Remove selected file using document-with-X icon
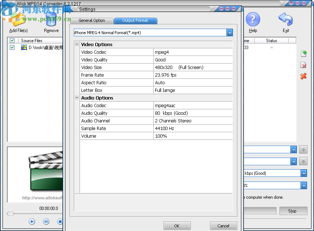The image size is (314, 231). (303, 65)
